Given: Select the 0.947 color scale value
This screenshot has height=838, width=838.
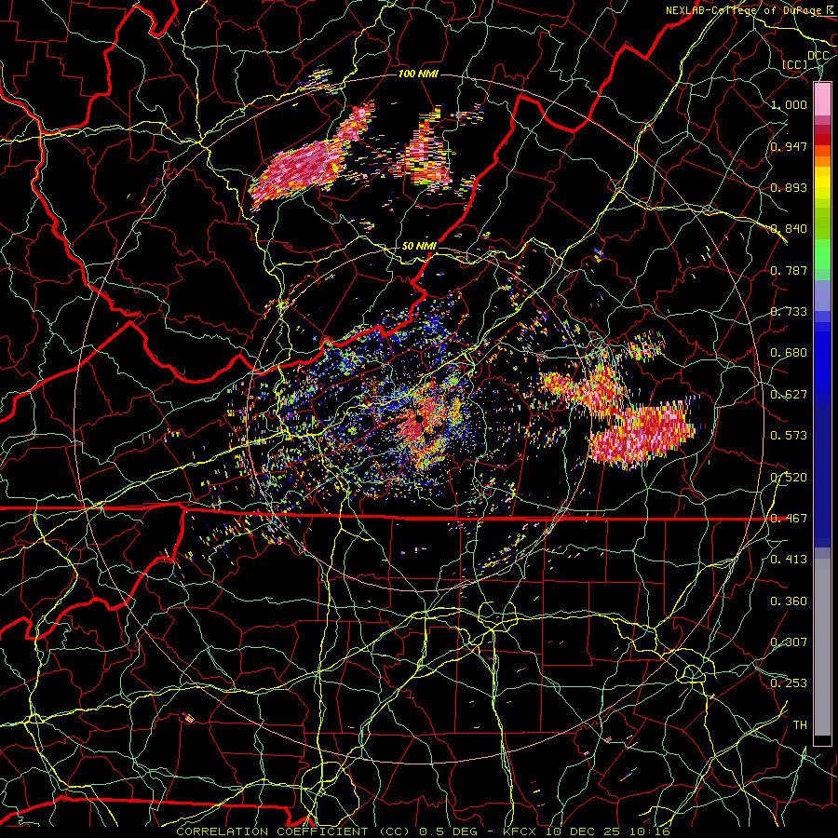Looking at the screenshot, I should [789, 146].
